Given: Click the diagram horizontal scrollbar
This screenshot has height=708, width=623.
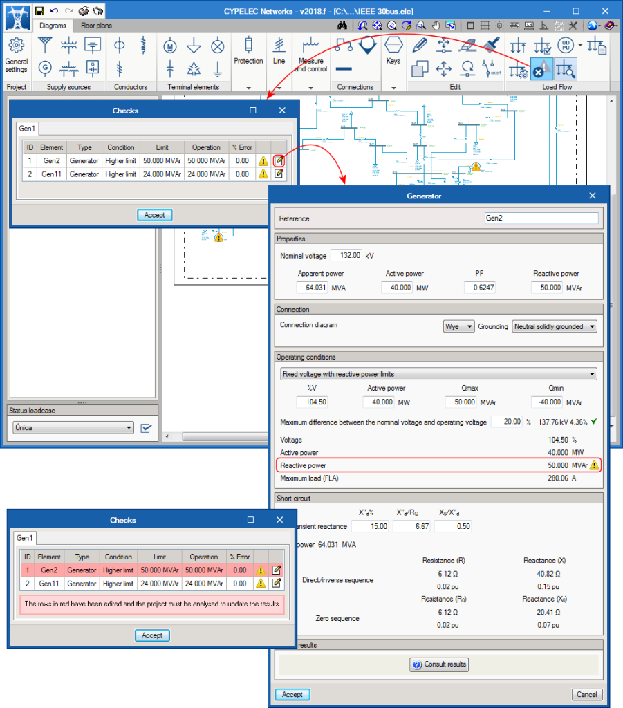Looking at the screenshot, I should tap(225, 437).
